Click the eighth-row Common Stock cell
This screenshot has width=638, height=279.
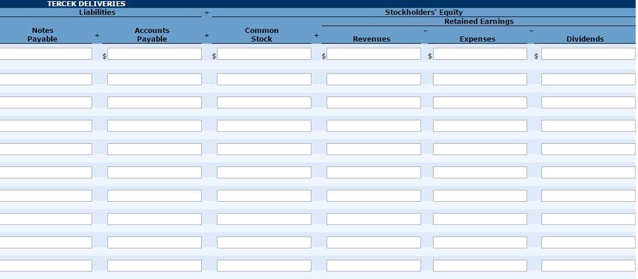click(264, 219)
